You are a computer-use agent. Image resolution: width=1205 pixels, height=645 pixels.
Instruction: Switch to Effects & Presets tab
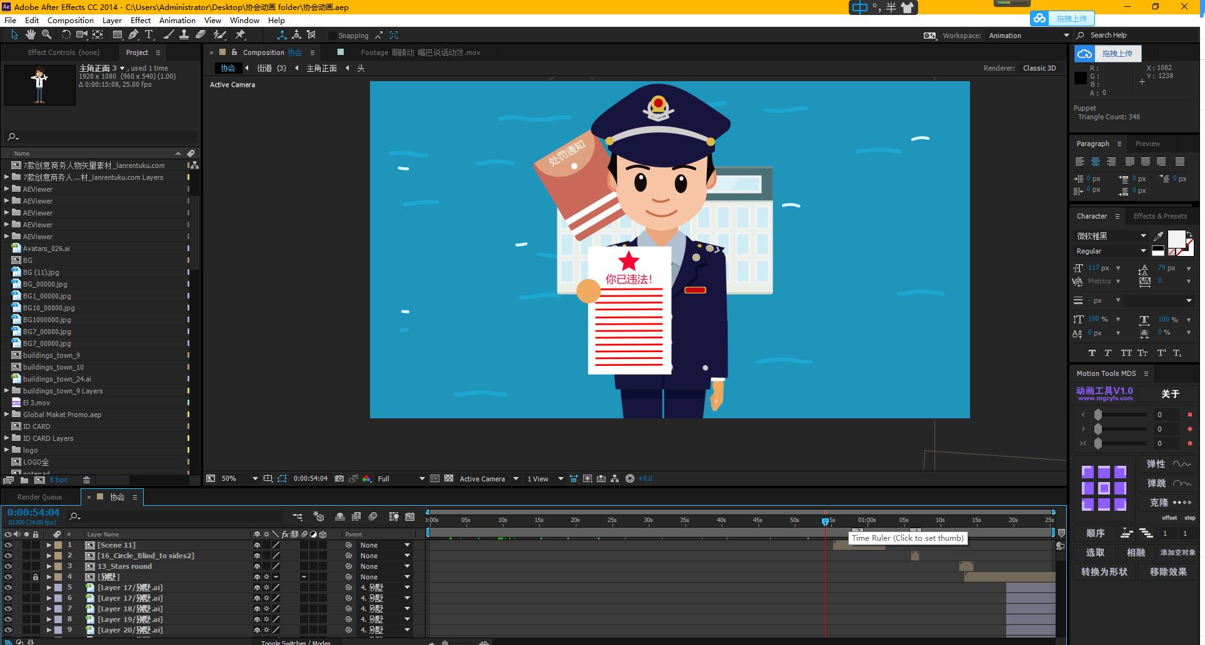point(1160,216)
